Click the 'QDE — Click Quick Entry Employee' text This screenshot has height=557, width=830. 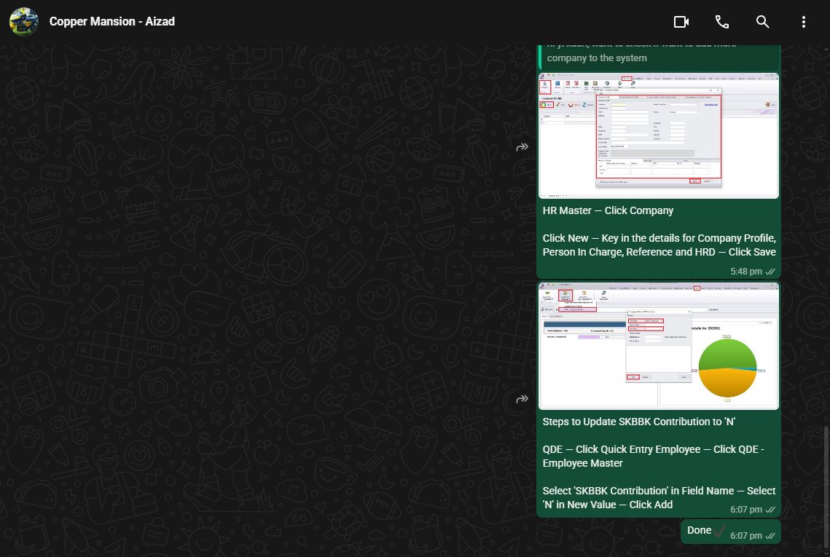coord(653,456)
